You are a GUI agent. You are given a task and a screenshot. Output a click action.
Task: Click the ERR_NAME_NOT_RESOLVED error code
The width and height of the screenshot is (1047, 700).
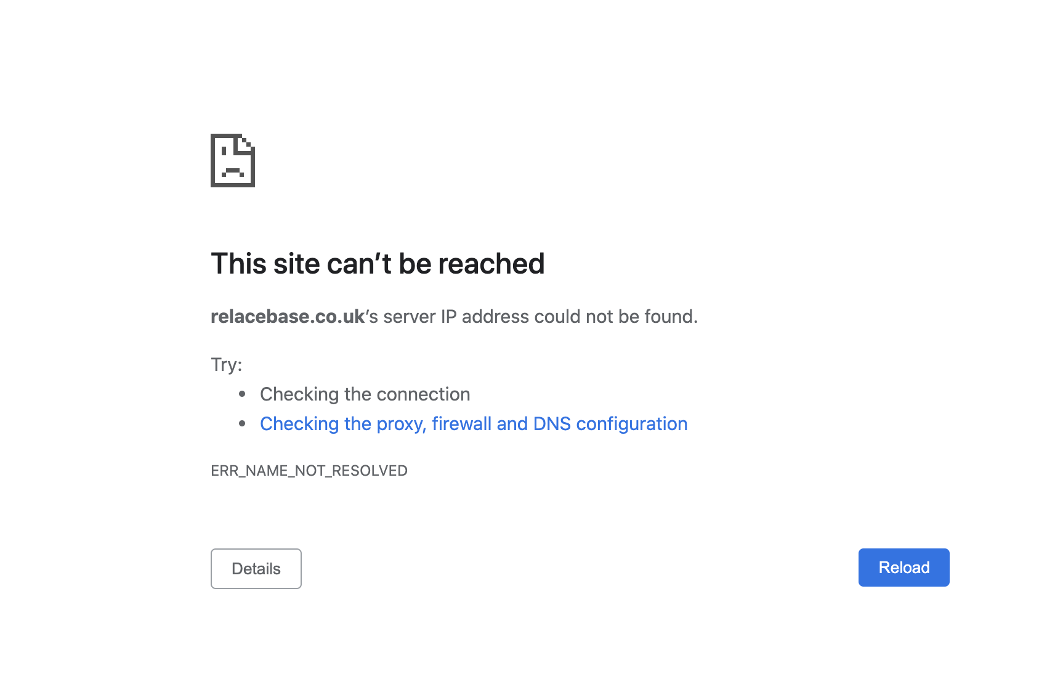pyautogui.click(x=309, y=471)
